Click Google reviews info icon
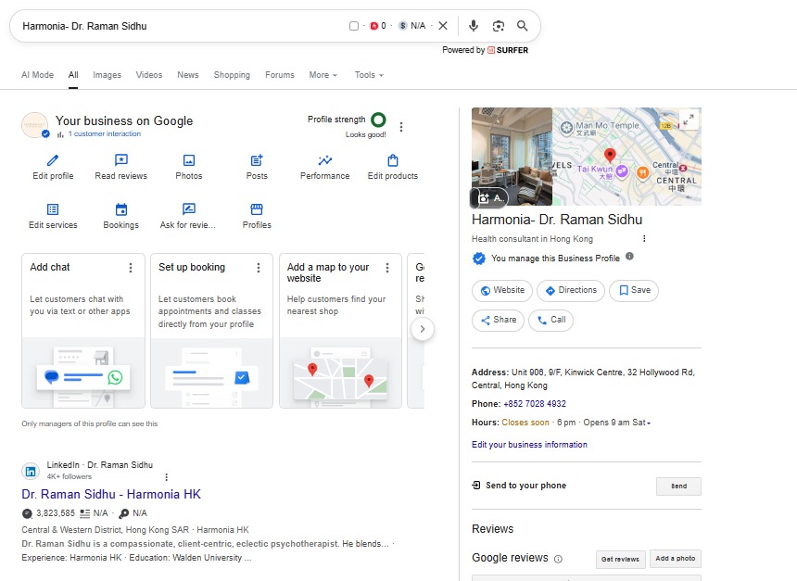The image size is (797, 581). pos(558,559)
